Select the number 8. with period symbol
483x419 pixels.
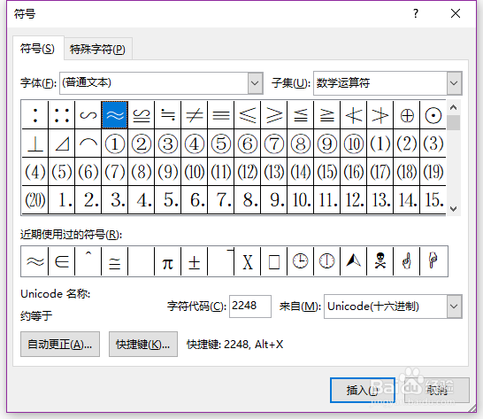(248, 200)
